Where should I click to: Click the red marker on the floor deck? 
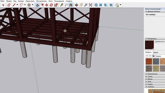(65, 31)
